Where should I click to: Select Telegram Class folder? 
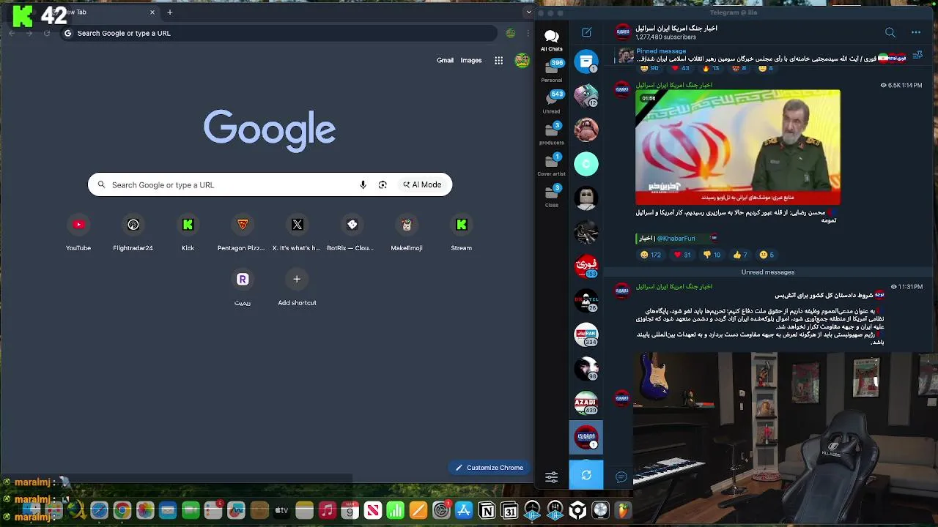[x=552, y=195]
